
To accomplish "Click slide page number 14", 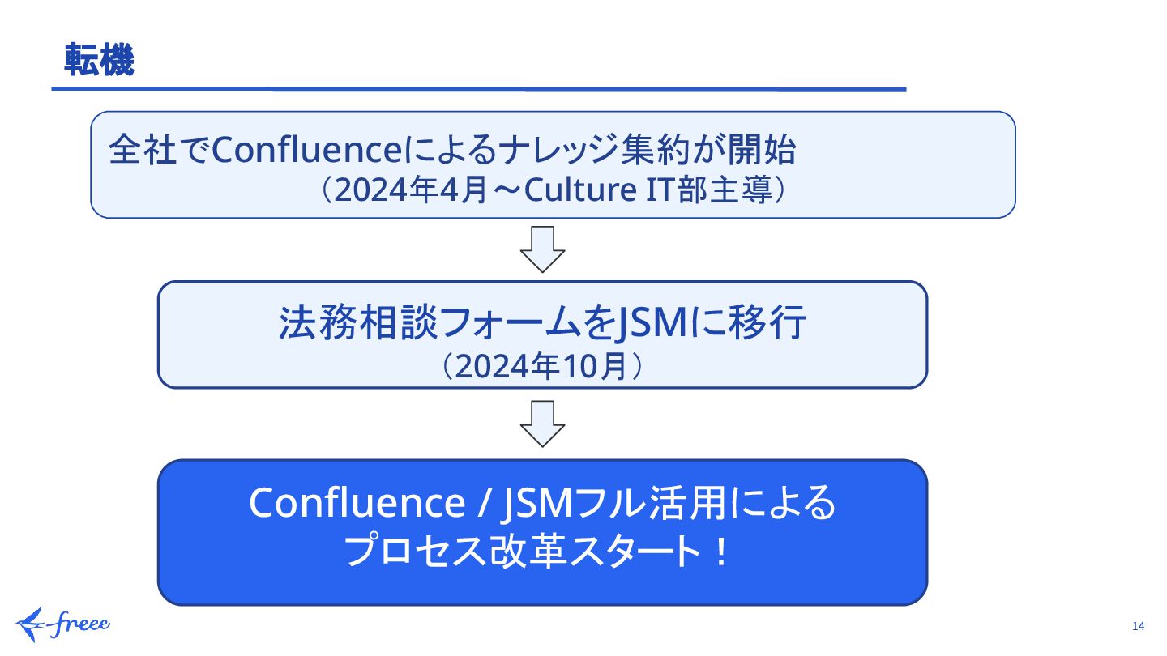I will click(x=1138, y=626).
